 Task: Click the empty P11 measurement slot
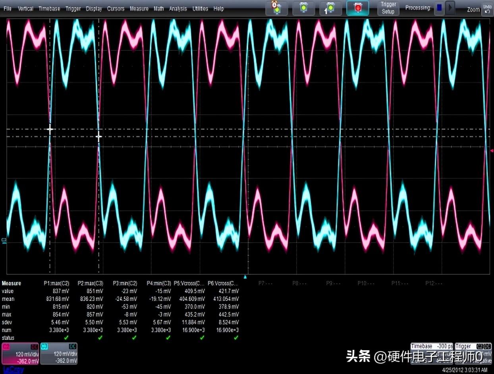400,283
